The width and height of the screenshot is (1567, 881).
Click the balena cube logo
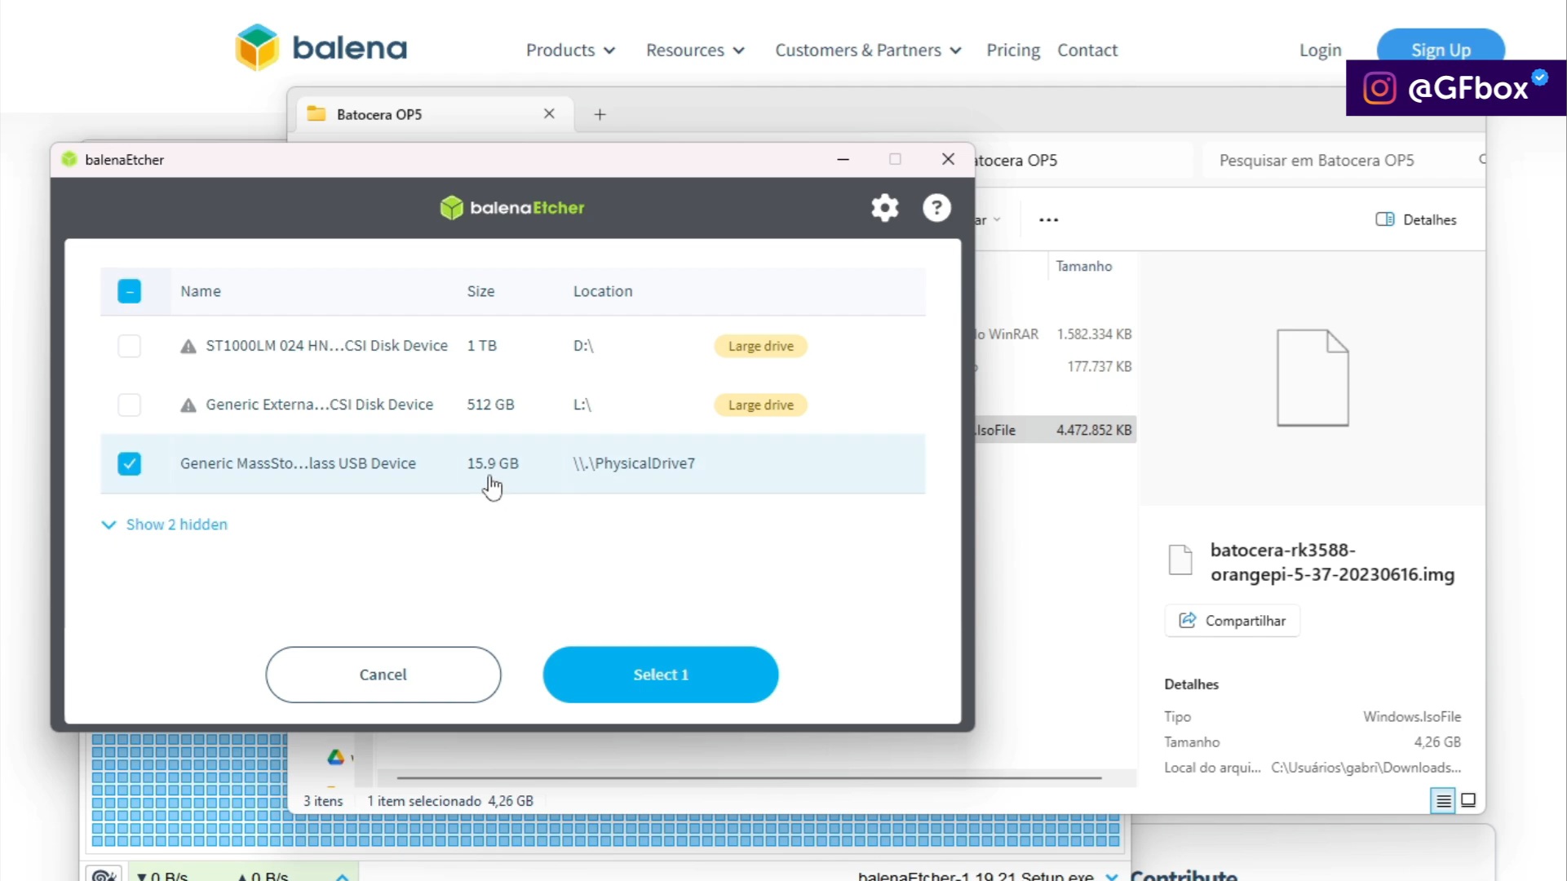point(257,47)
